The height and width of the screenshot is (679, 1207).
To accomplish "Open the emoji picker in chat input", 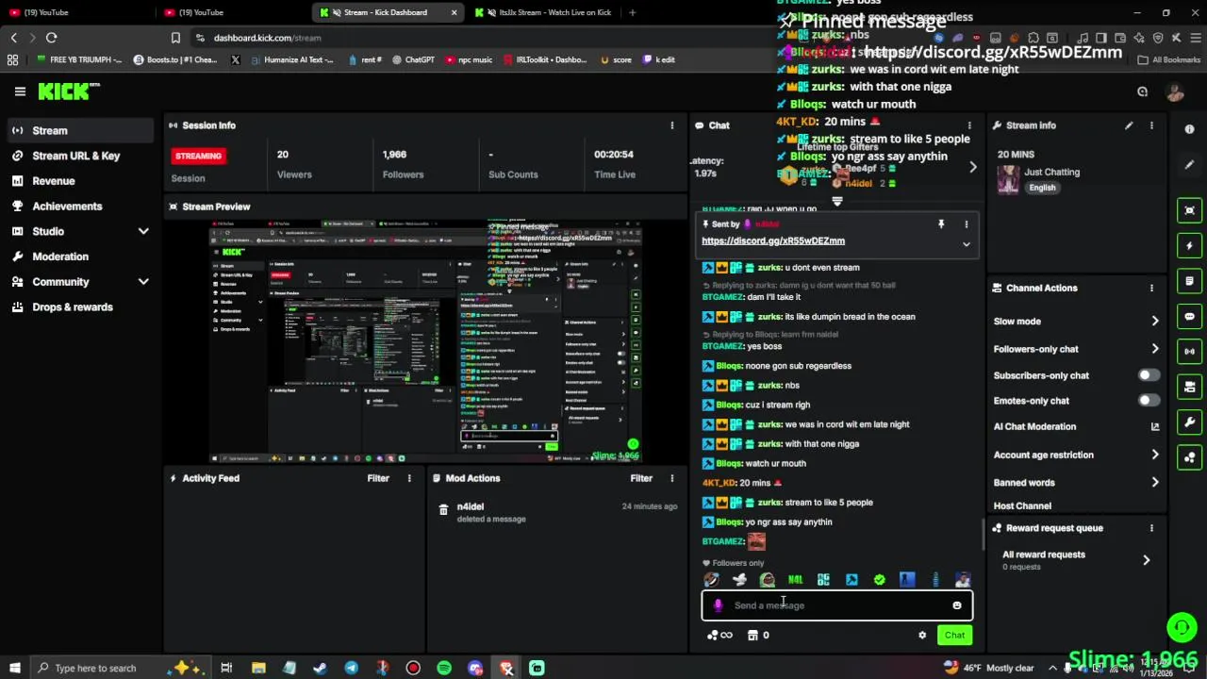I will 957,605.
